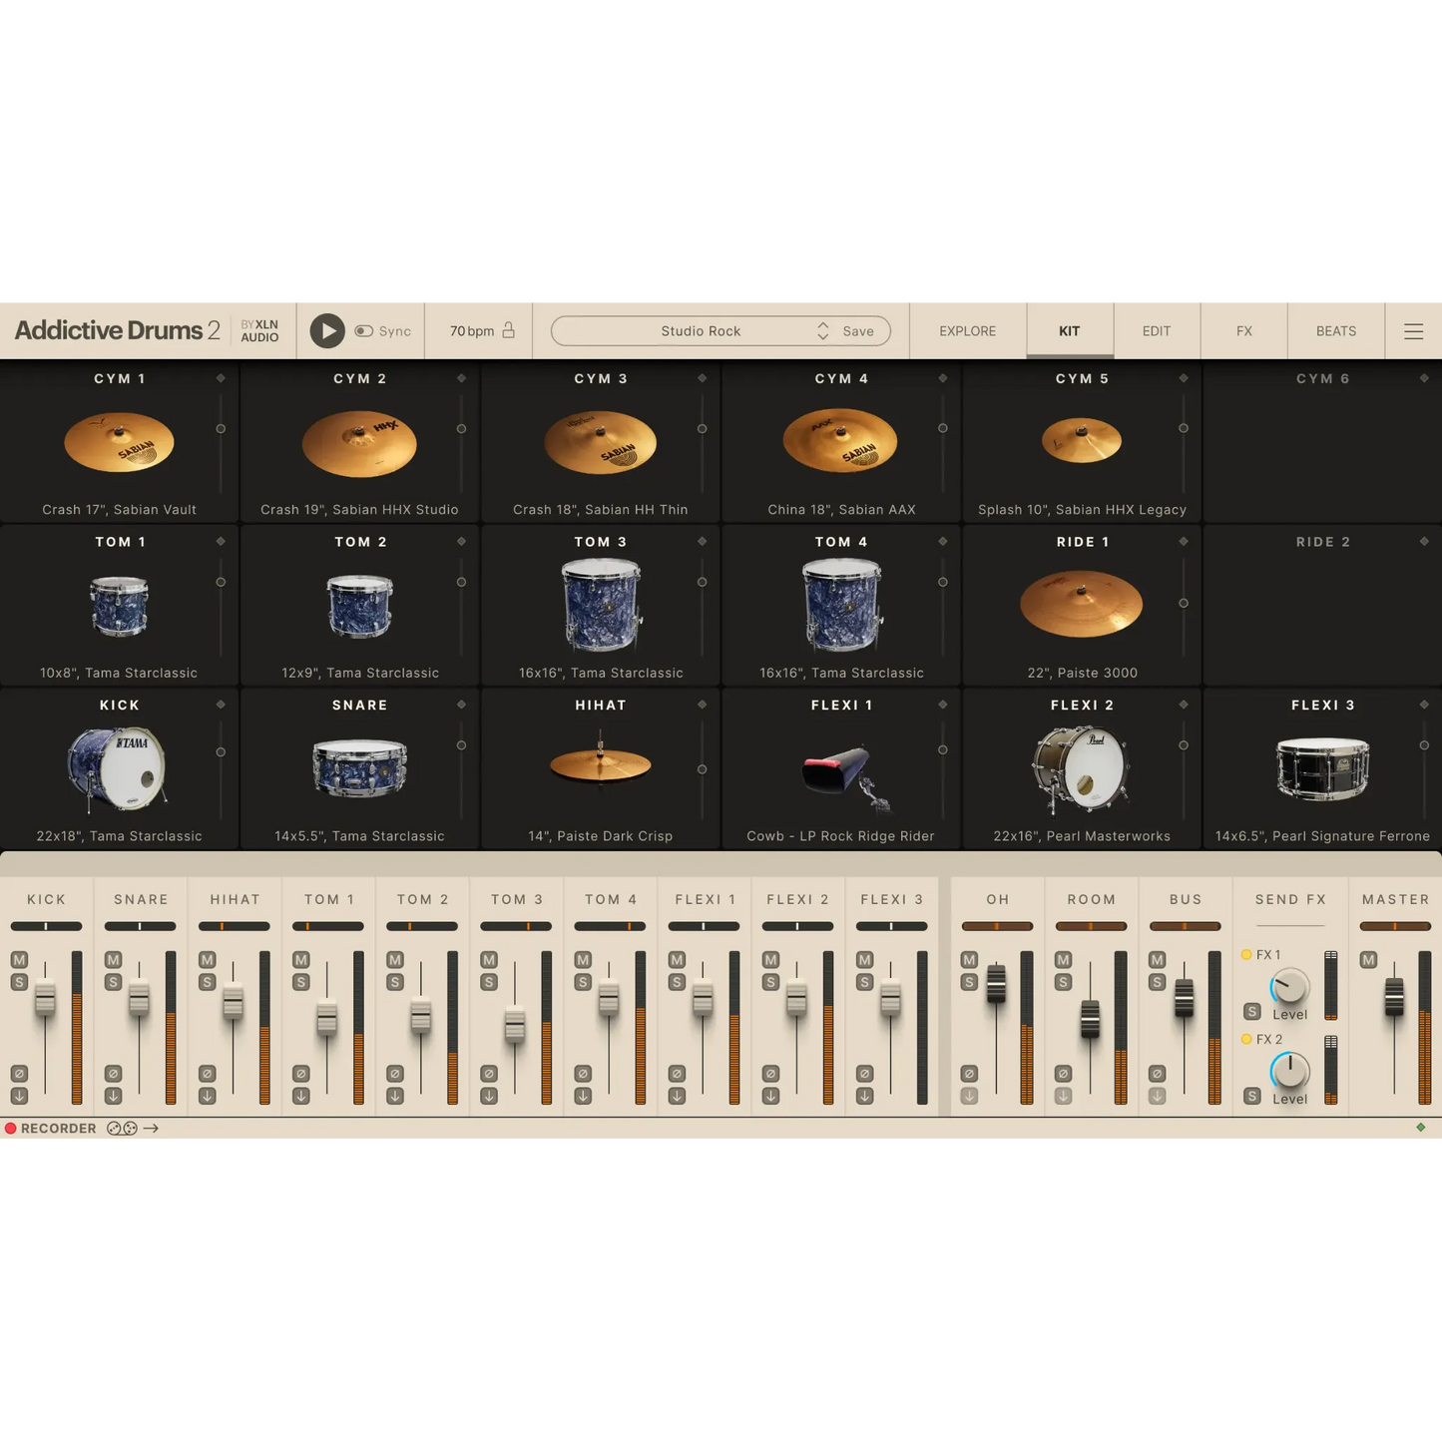1442x1442 pixels.
Task: Open the Studio Rock preset selector chevrons
Action: 822,330
